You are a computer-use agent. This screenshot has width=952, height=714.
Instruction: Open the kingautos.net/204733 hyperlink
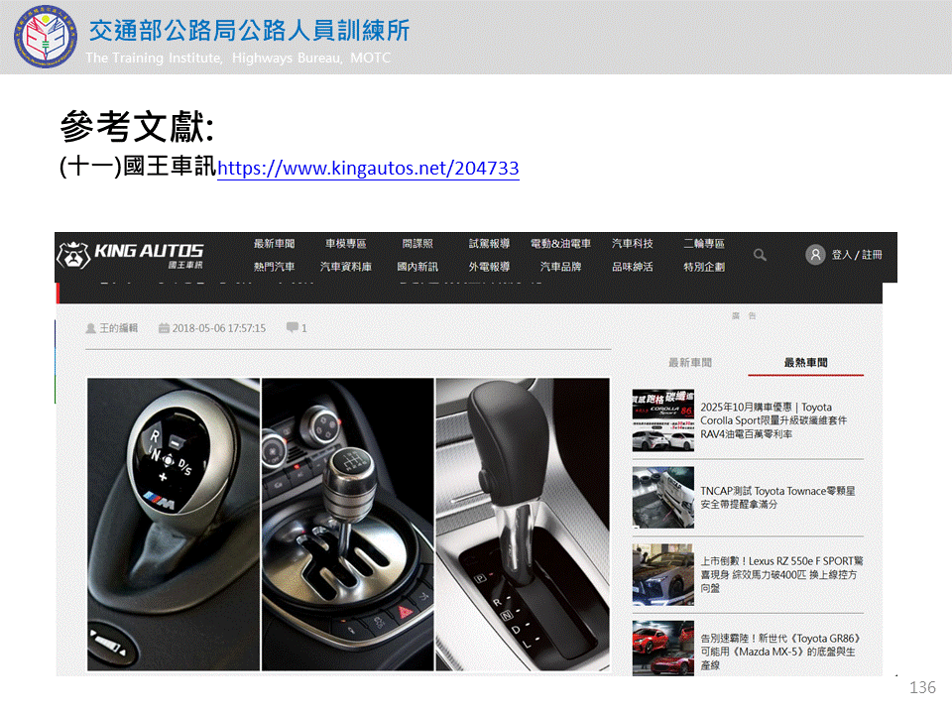368,169
